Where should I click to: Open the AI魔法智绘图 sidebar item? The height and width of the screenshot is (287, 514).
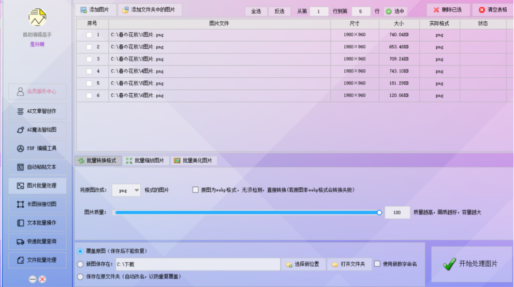[x=37, y=130]
